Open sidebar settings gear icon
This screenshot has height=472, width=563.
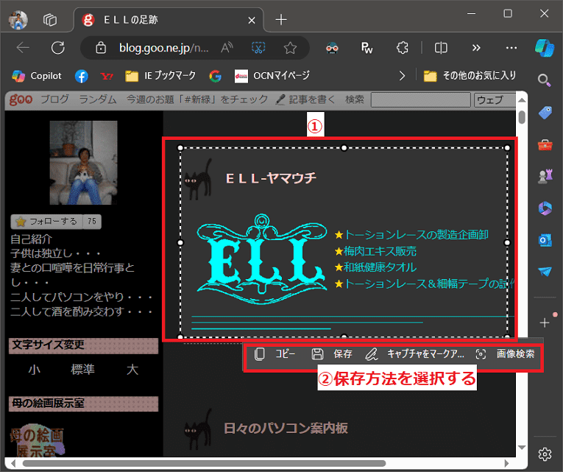(545, 453)
